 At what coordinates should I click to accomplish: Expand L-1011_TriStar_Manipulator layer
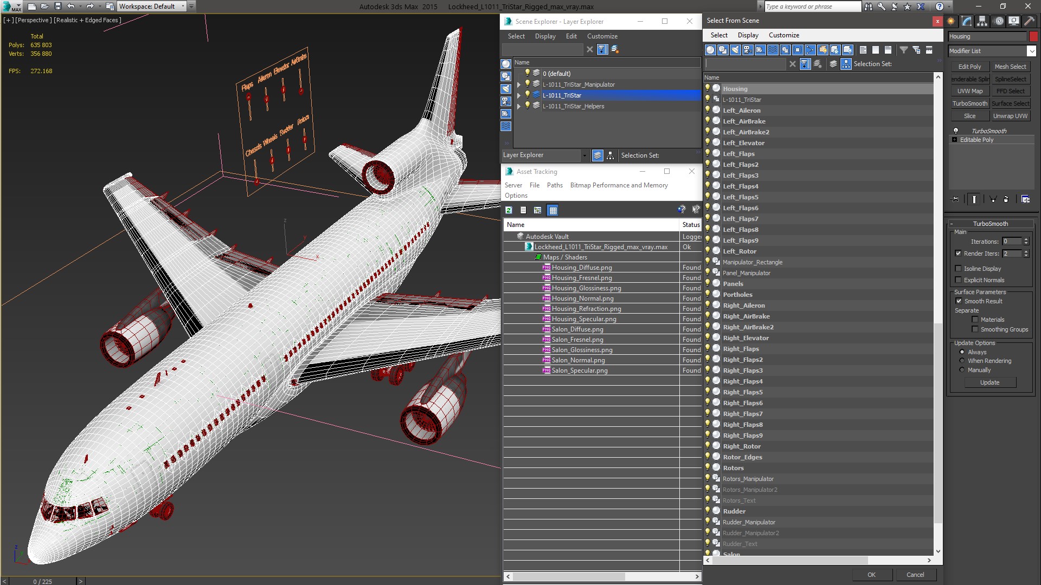point(519,84)
